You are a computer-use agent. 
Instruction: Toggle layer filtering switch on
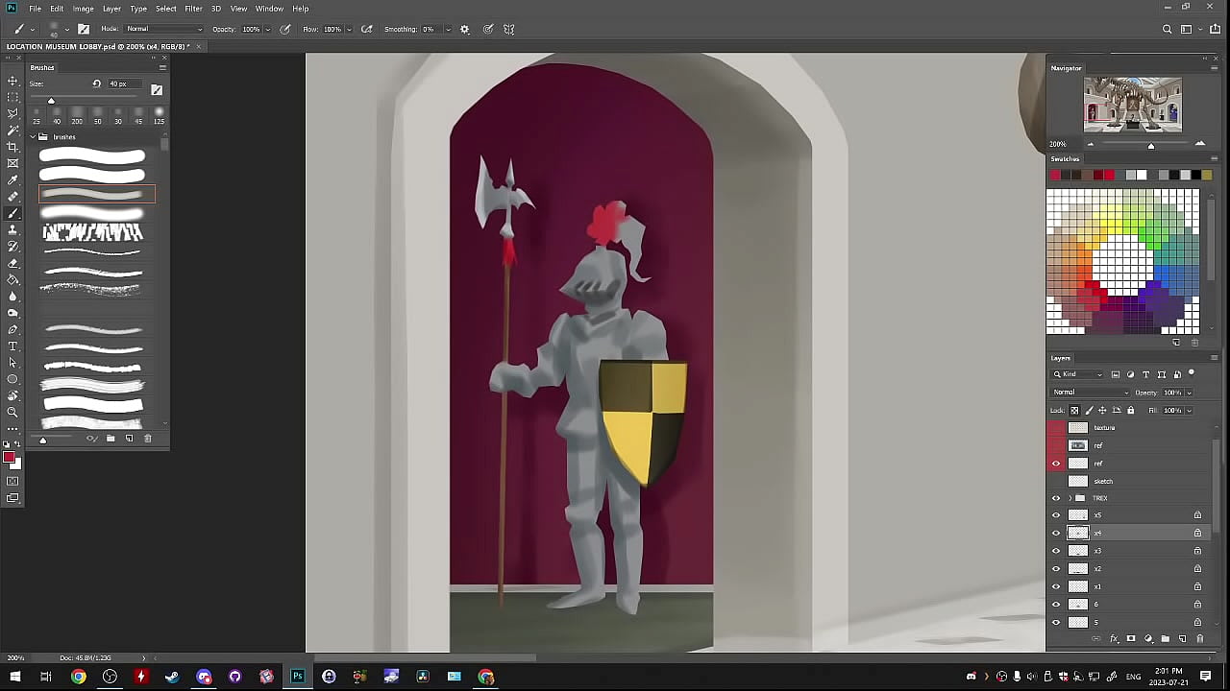pos(1192,373)
